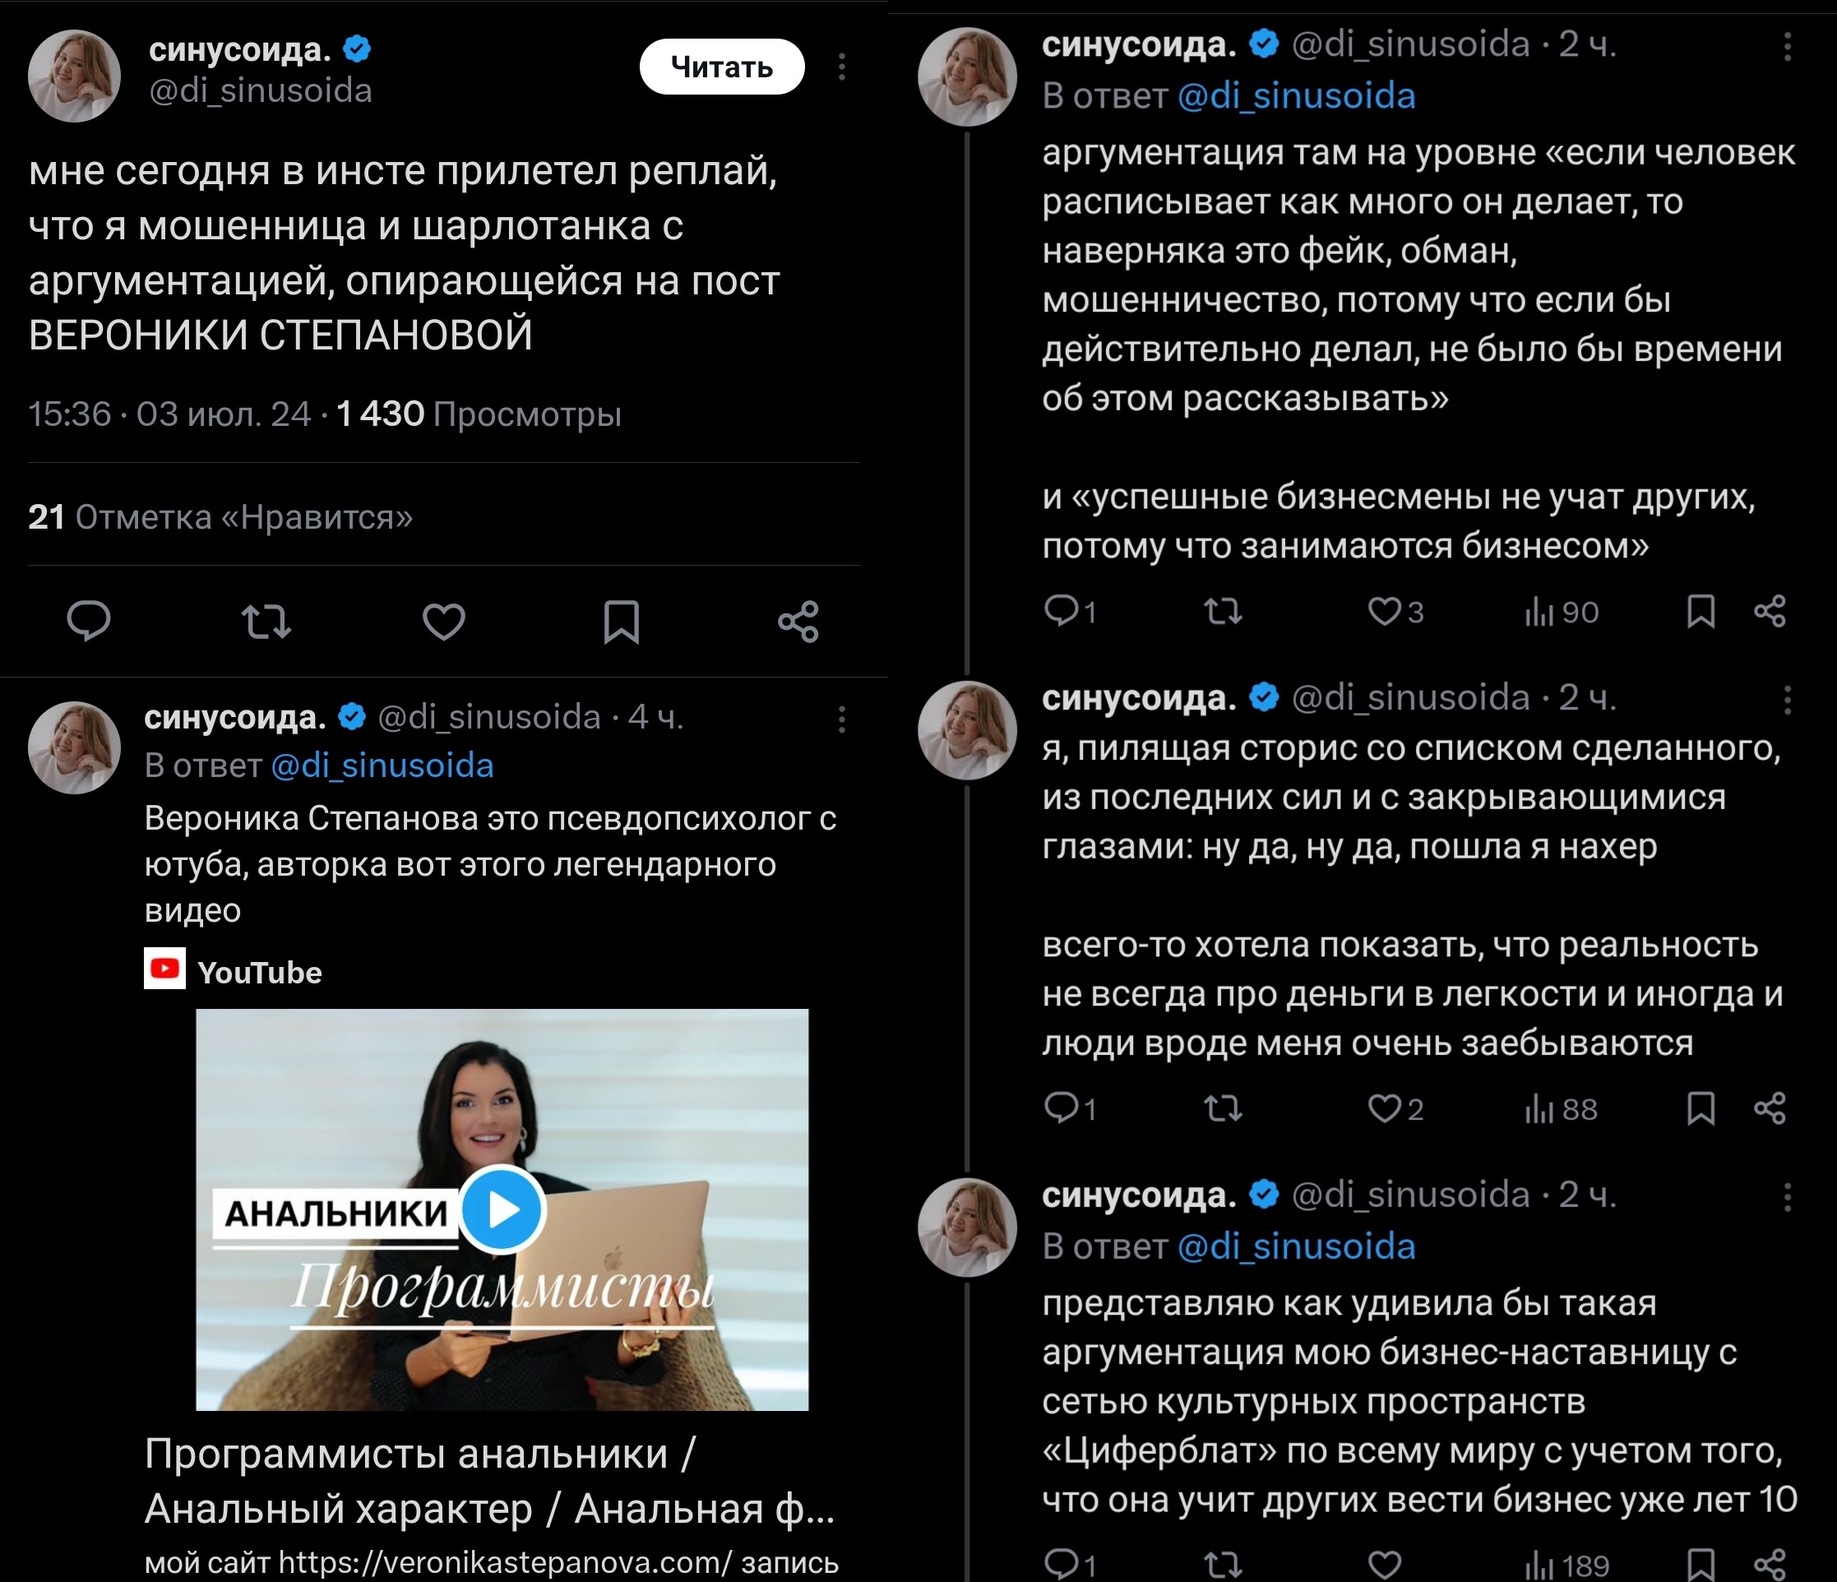Open the 189 views stats on last reply
Screen dimensions: 1837x1582
point(1566,1564)
